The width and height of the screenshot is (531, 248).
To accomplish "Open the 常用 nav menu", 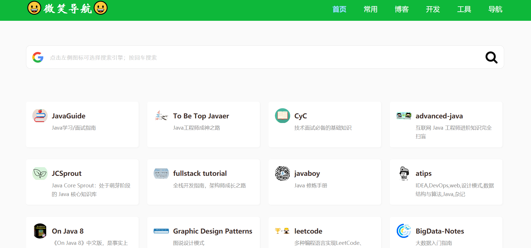I will 370,9.
